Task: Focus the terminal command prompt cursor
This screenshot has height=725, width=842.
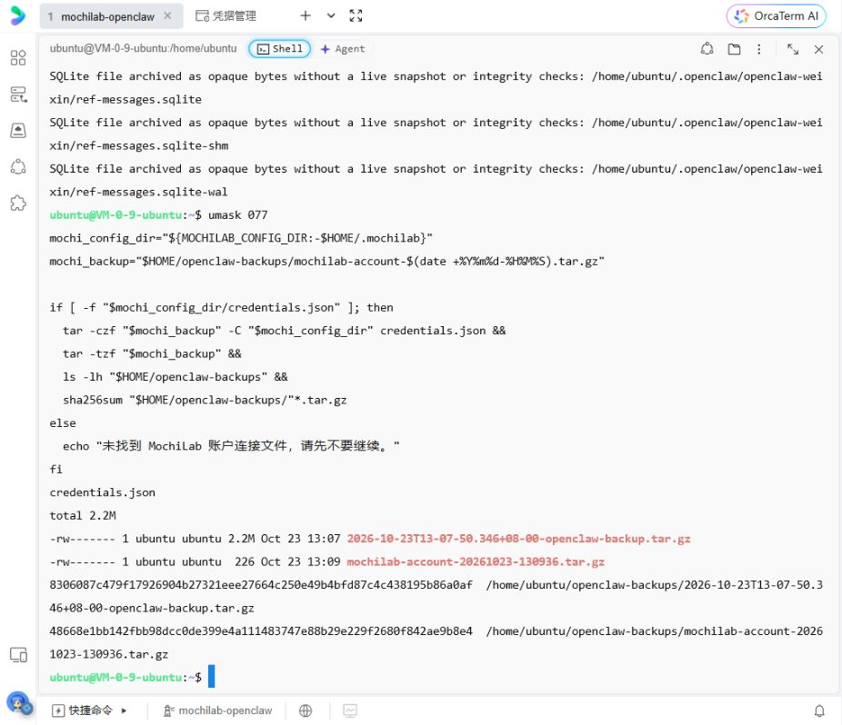Action: tap(212, 676)
